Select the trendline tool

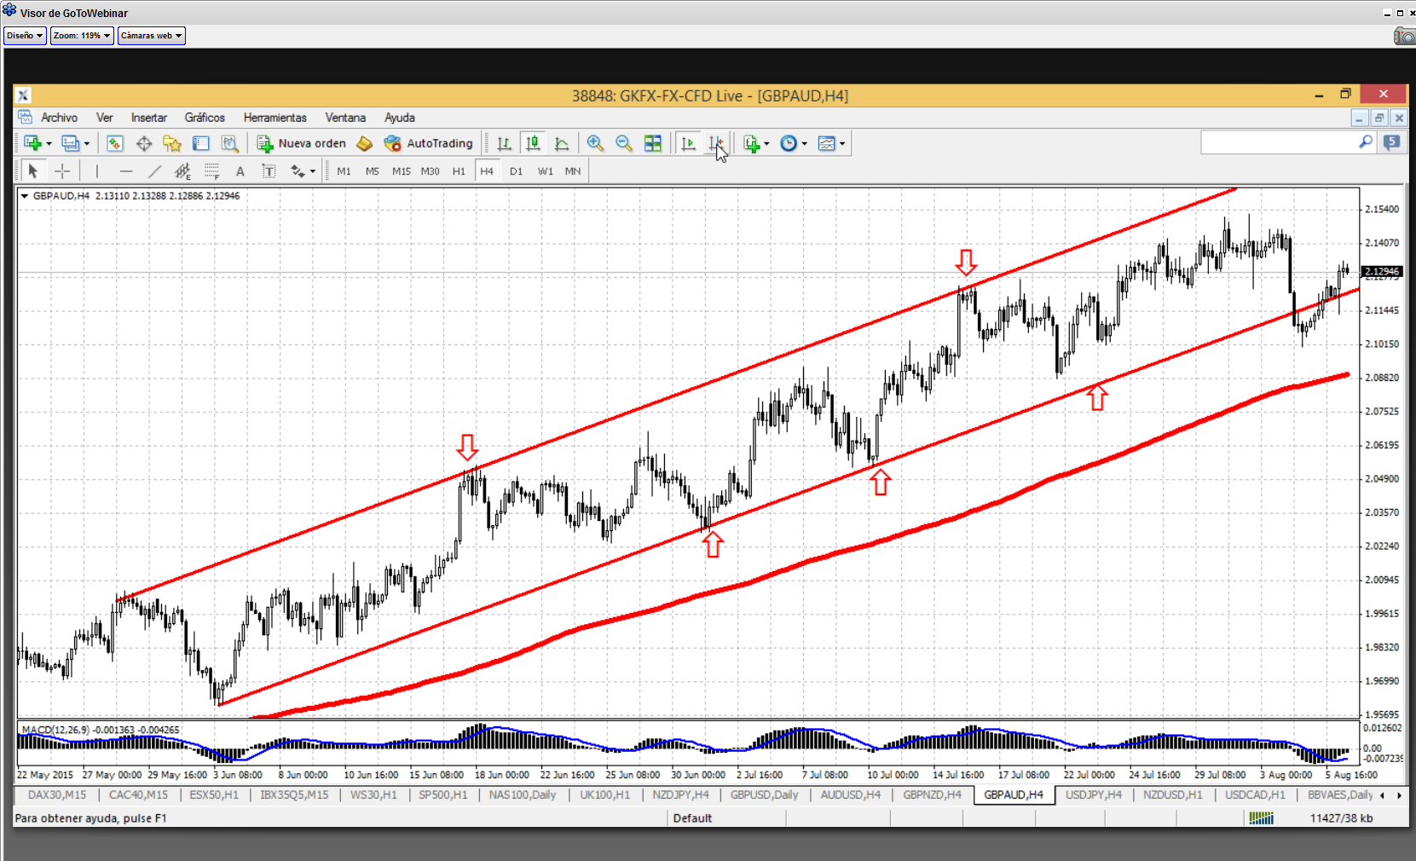(x=154, y=171)
